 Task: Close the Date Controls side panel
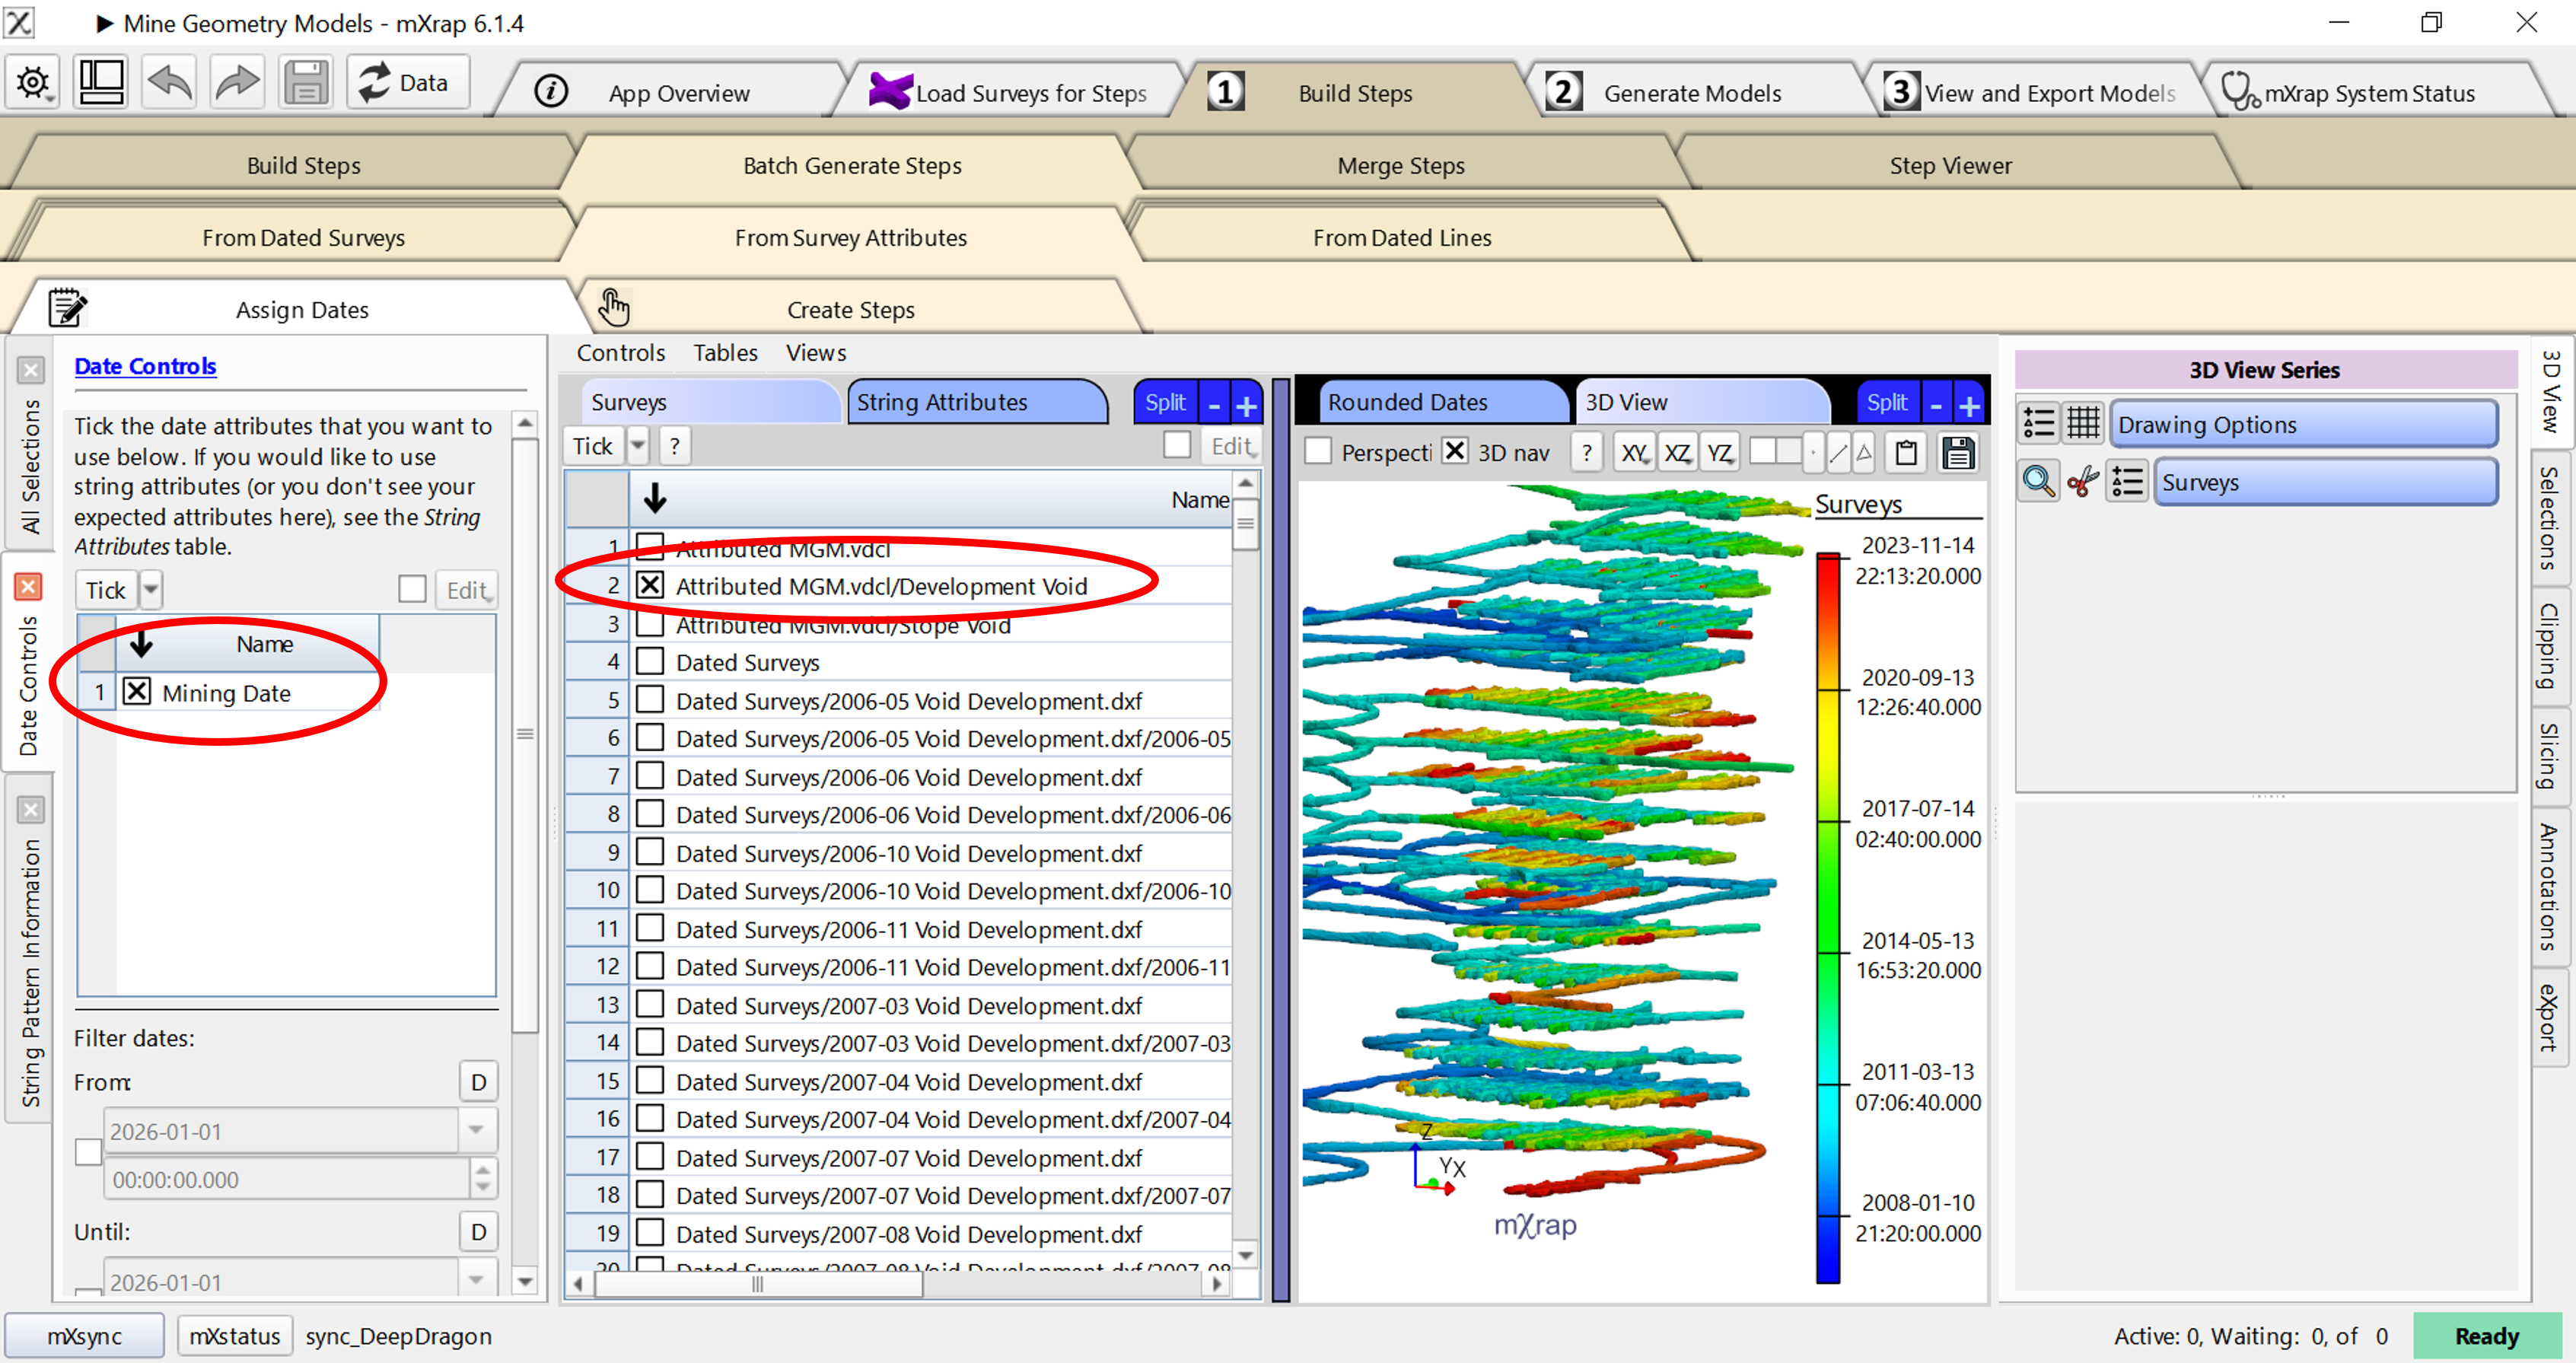tap(29, 586)
